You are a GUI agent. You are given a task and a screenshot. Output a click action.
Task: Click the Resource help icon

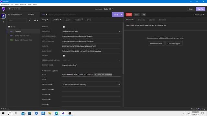pos(50,99)
